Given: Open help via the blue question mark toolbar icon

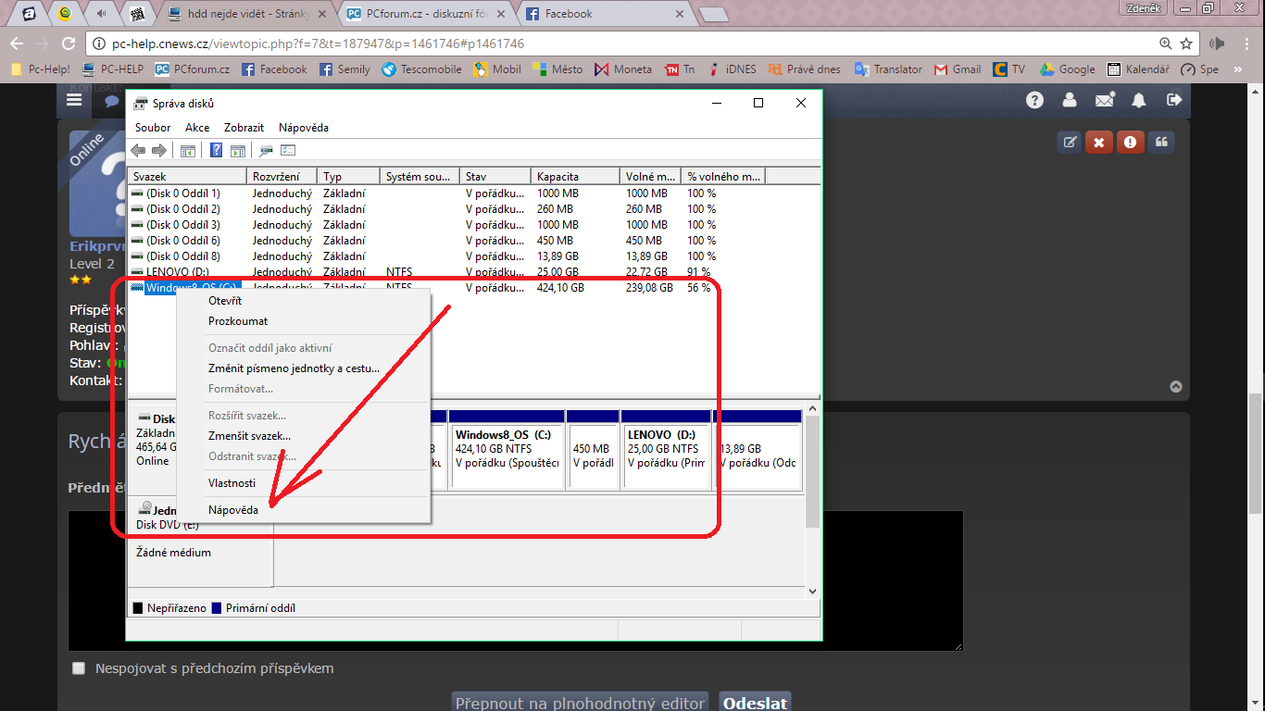Looking at the screenshot, I should [217, 151].
